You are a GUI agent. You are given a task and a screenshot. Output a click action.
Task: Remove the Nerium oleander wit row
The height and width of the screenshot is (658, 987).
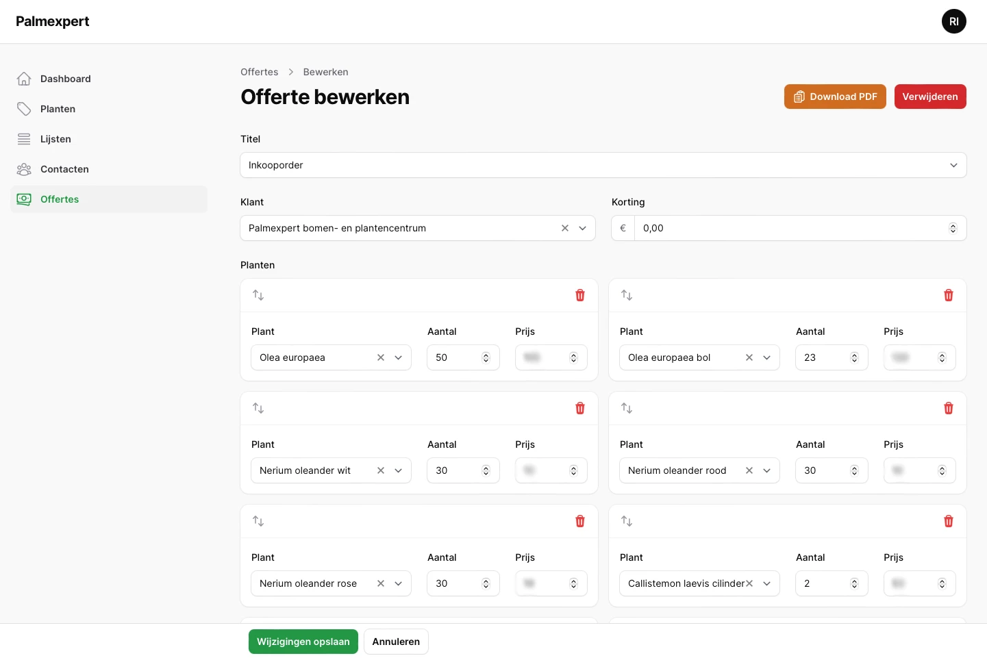point(580,408)
